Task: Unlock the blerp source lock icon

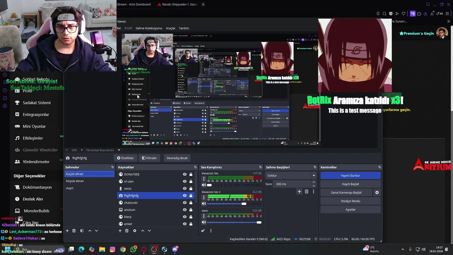Action: pos(191,217)
